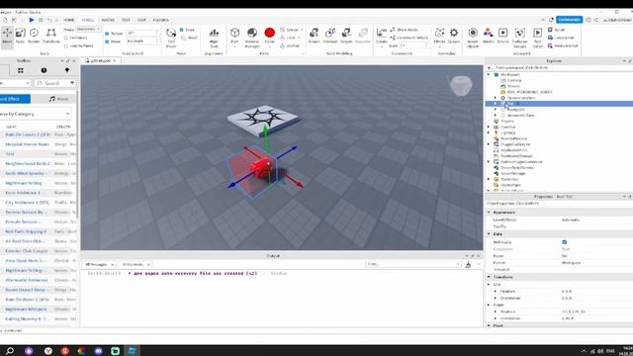Click the LocalScript button
Viewport: 633px width, 356px height.
[x=561, y=38]
